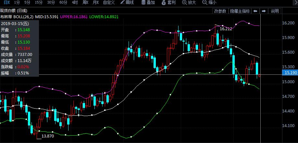Select the 30分 timeframe
This screenshot has height=143, width=298.
51,3
